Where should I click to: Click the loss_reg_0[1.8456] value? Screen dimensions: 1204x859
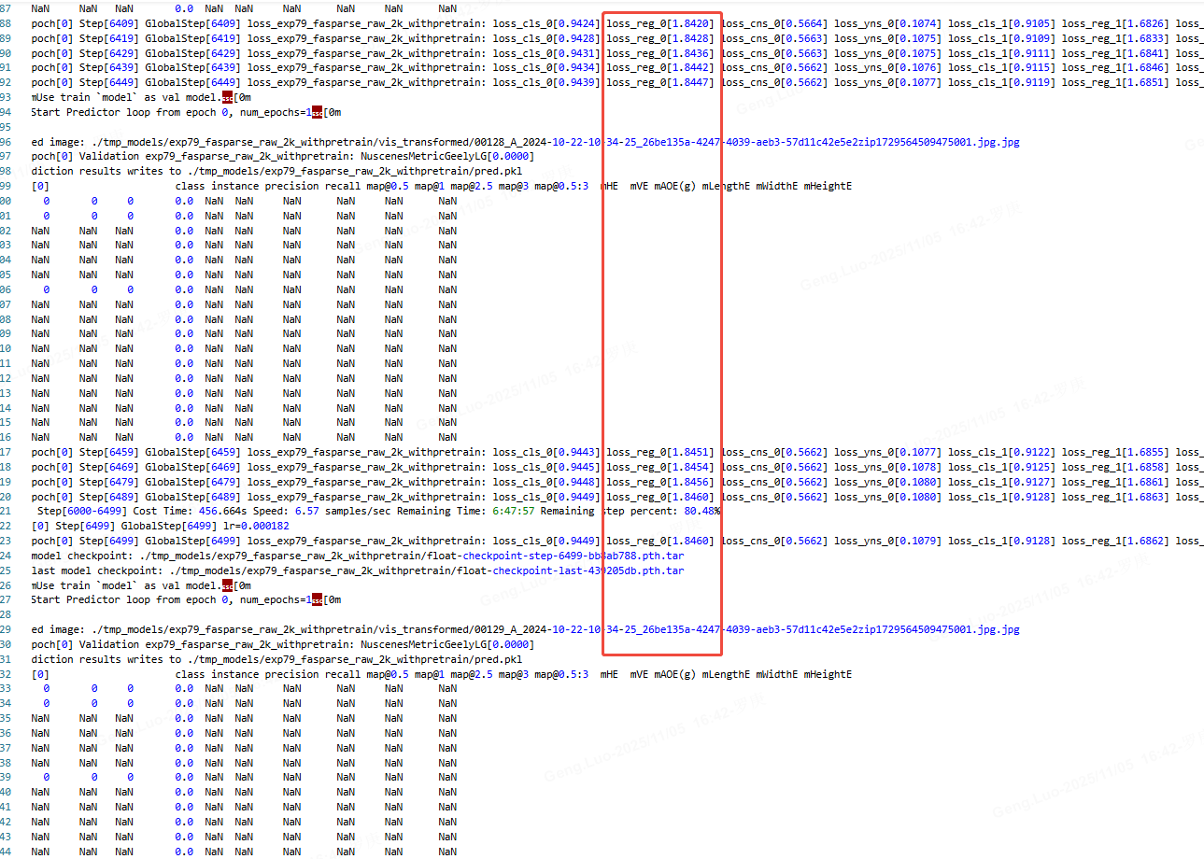[x=660, y=482]
